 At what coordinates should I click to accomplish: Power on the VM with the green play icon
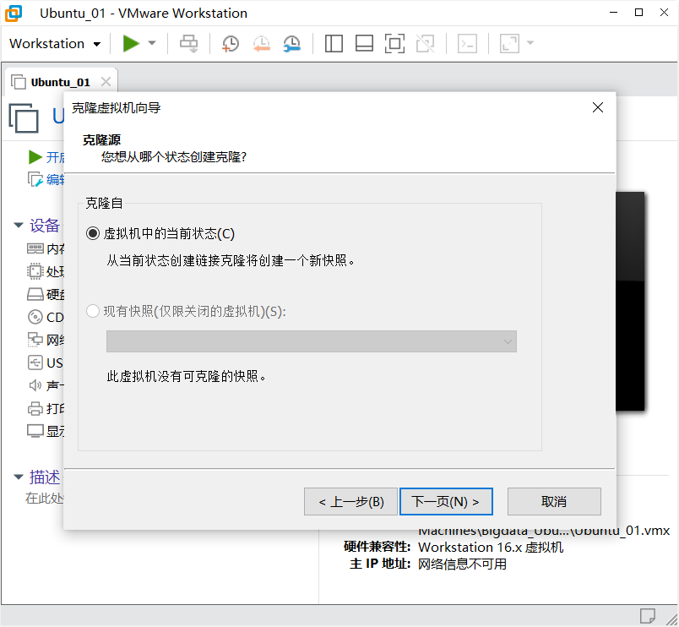(131, 43)
